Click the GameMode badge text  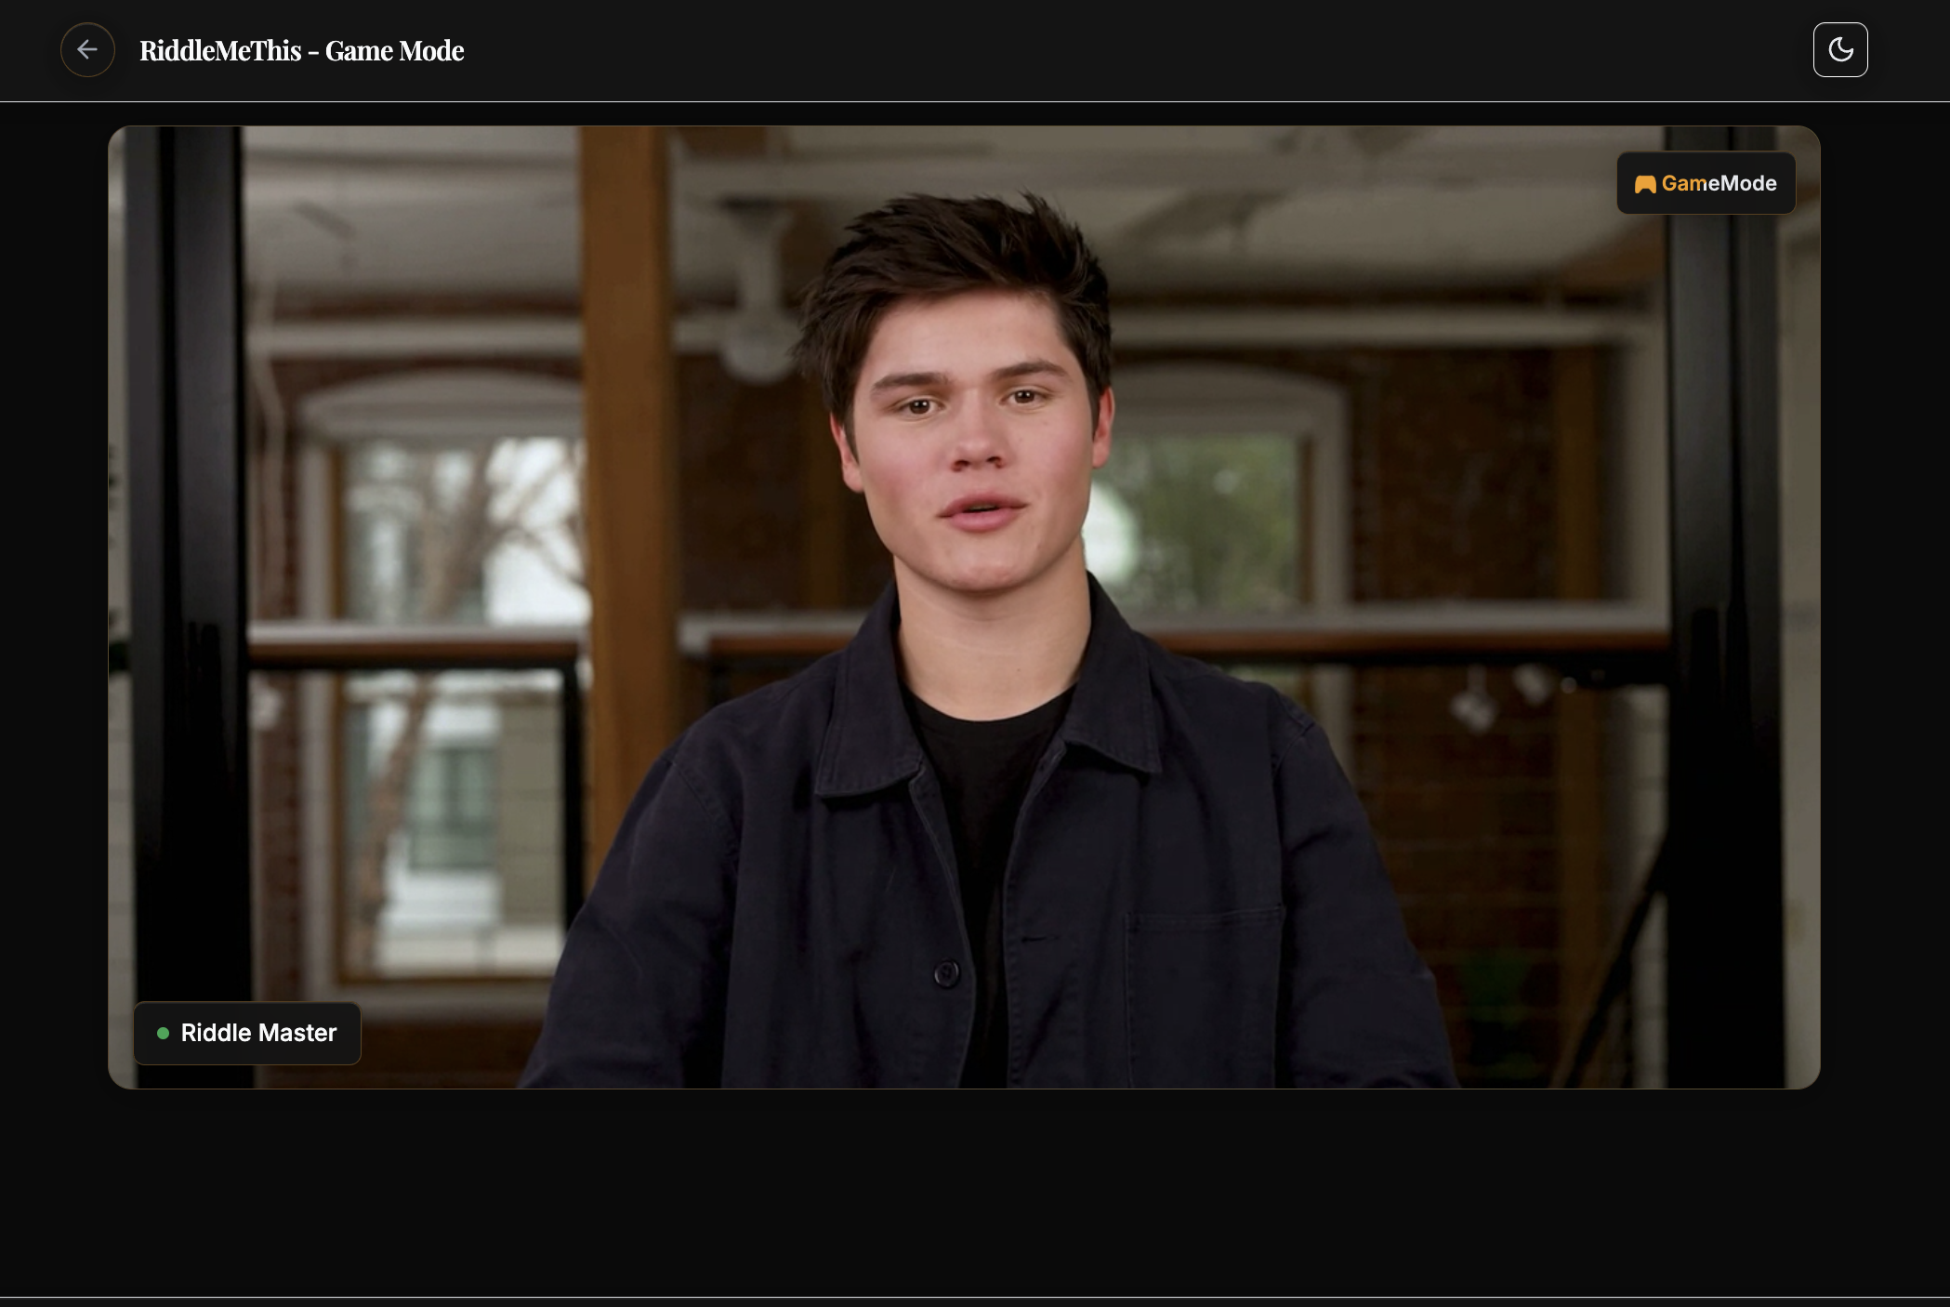1718,184
